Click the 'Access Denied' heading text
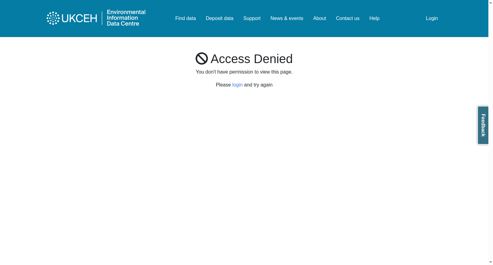 [251, 59]
